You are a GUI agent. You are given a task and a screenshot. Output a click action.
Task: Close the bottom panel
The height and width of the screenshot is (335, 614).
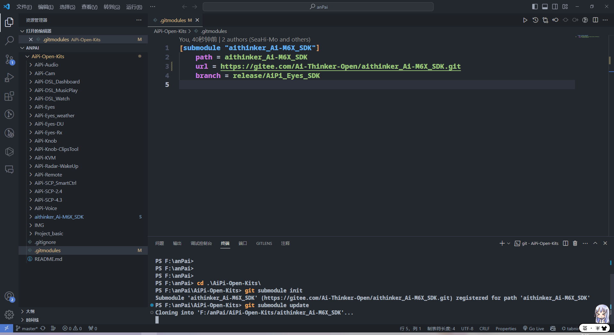(605, 243)
